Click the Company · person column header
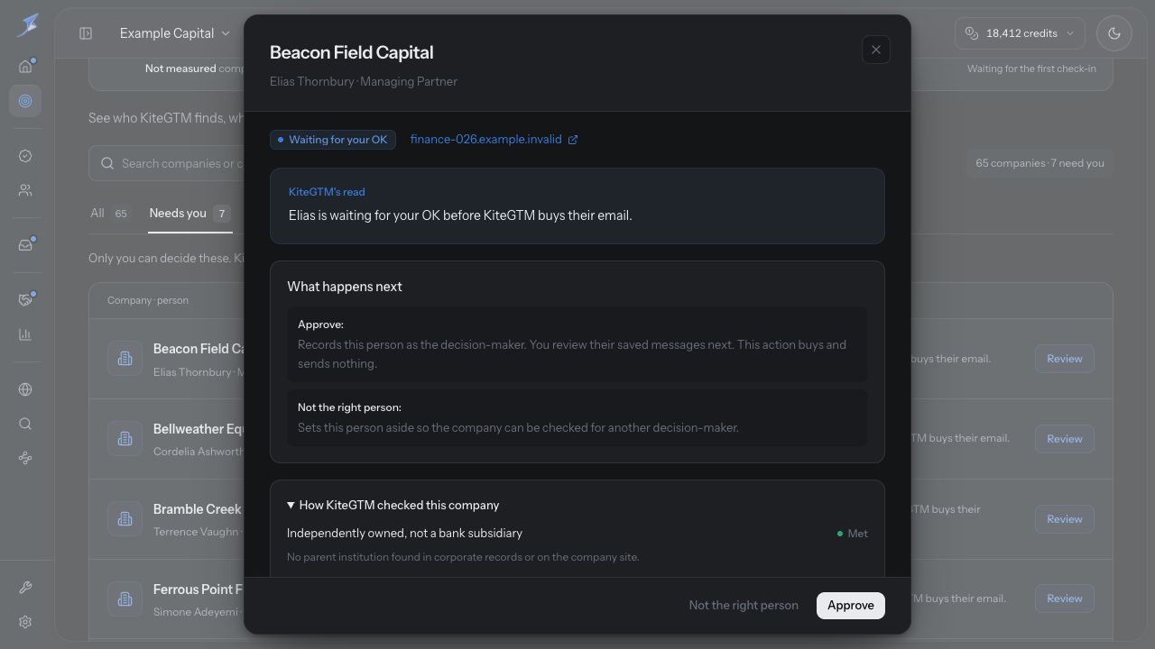 [x=148, y=300]
